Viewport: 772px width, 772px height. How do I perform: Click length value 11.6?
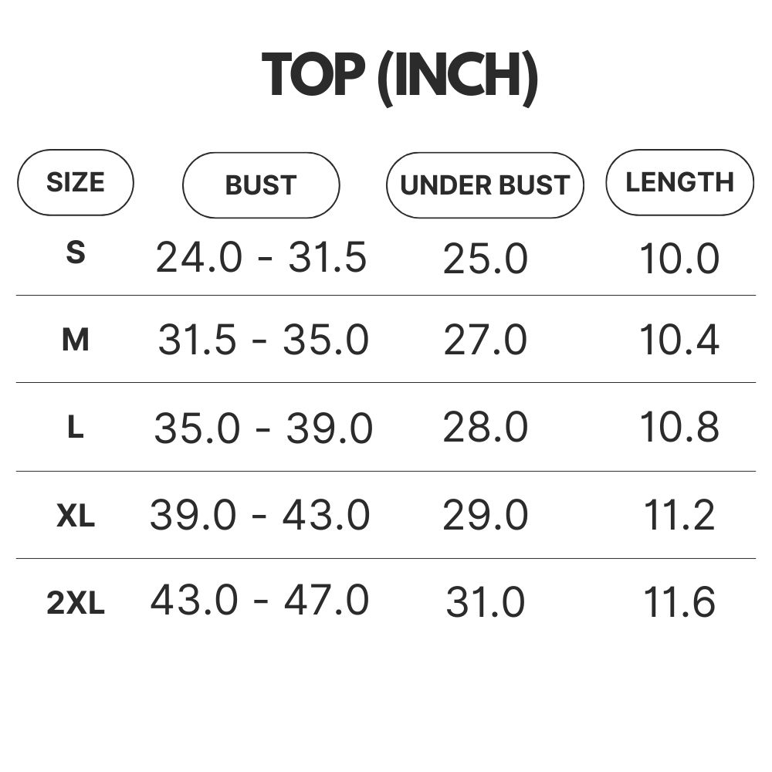(679, 601)
